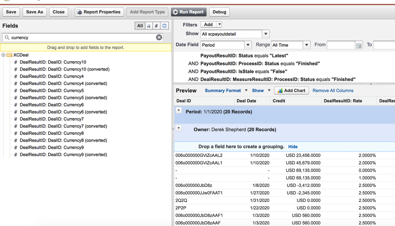Viewport: 395px width, 226px height.
Task: Select the Deal Date column header
Action: [x=252, y=101]
